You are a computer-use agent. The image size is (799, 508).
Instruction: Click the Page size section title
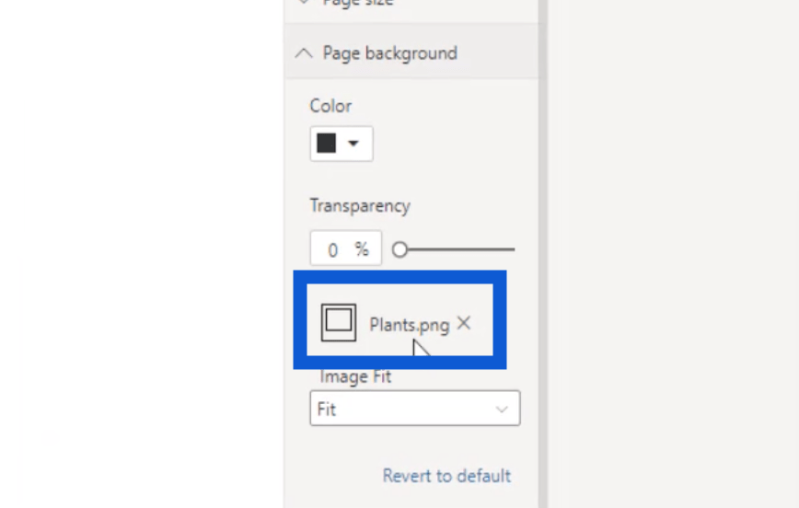point(357,4)
